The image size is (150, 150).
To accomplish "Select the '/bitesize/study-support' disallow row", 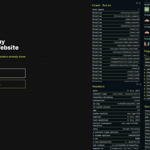I will click(x=116, y=16).
